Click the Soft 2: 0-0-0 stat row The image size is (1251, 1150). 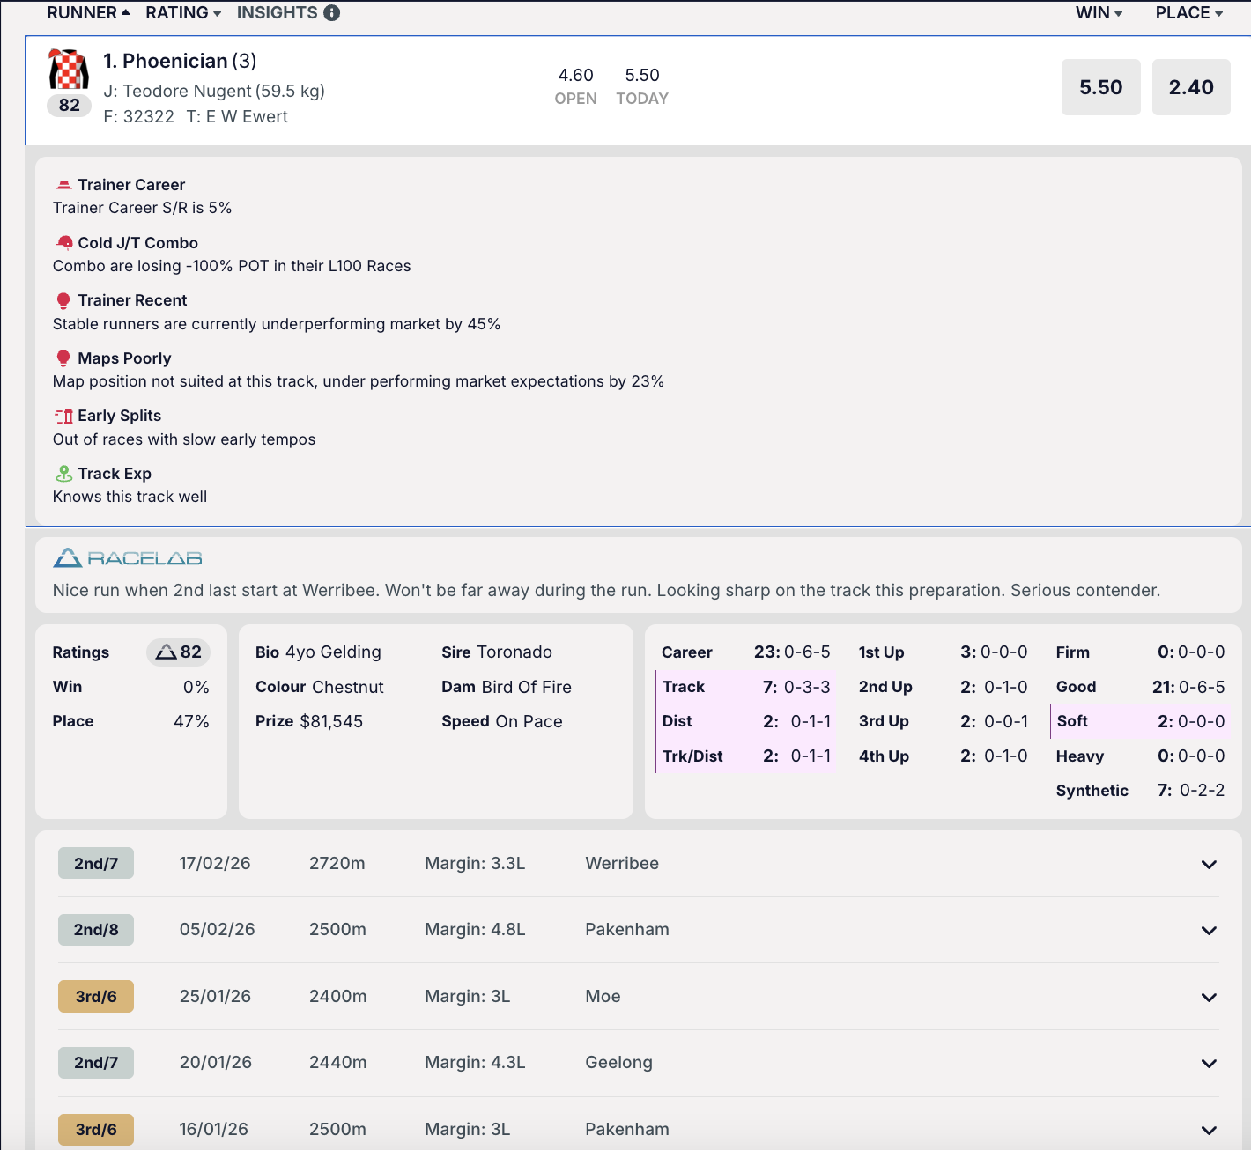tap(1140, 721)
